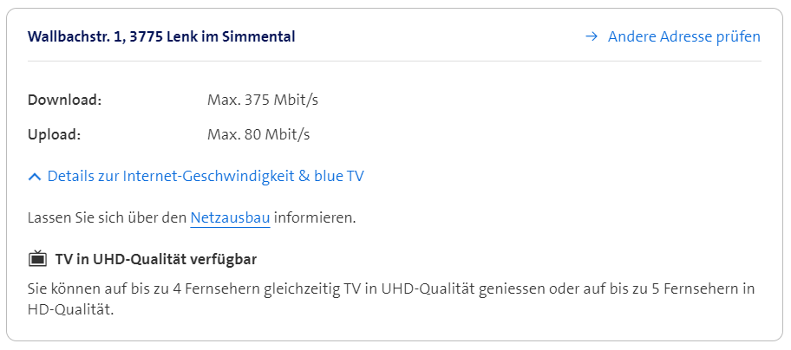Image resolution: width=791 pixels, height=350 pixels.
Task: Collapse details using the upward chevron
Action: [35, 177]
